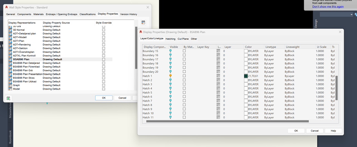
Task: Click the ADT+Plan display representation icon
Action: point(10,41)
